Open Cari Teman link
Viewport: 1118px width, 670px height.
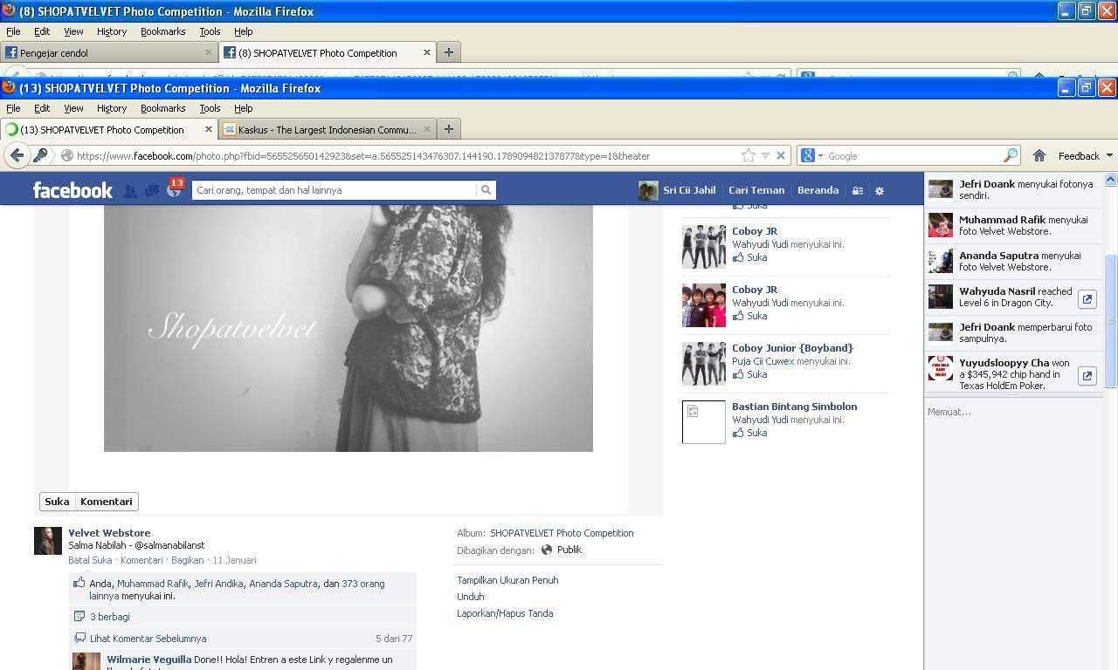pyautogui.click(x=756, y=190)
